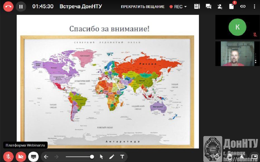260x162 pixels.
Task: Click the slide zoom slider handle
Action: coord(92,157)
